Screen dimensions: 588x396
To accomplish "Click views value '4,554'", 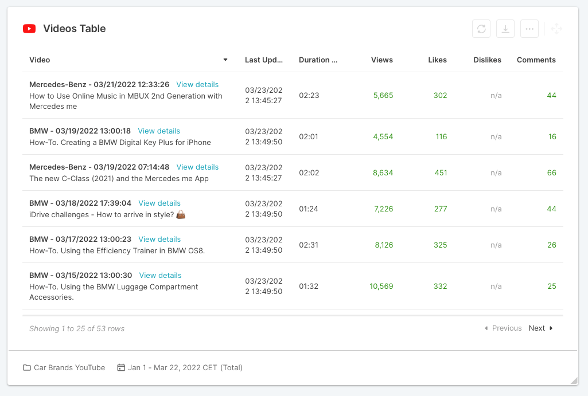I will pos(383,137).
